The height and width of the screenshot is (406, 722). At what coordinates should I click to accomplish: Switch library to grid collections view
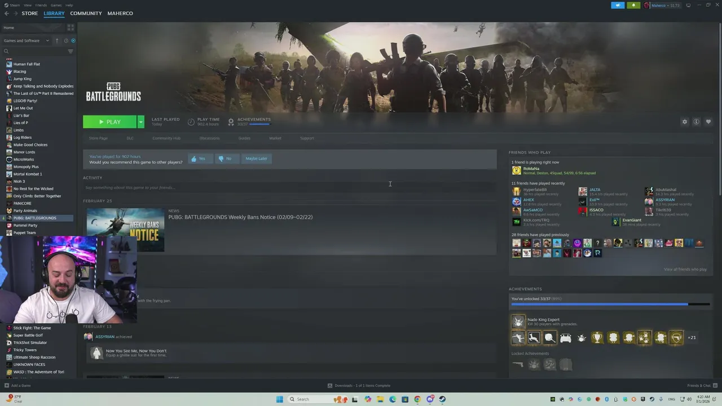pos(71,28)
